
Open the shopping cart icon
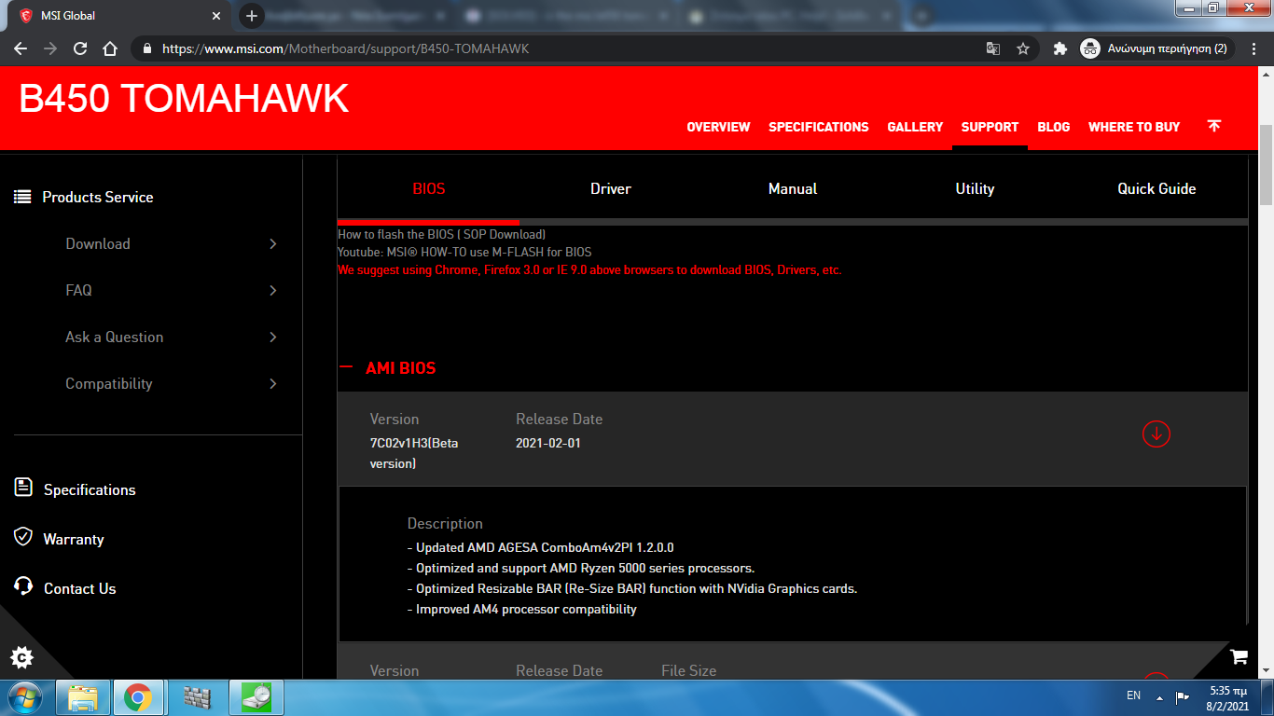tap(1239, 656)
